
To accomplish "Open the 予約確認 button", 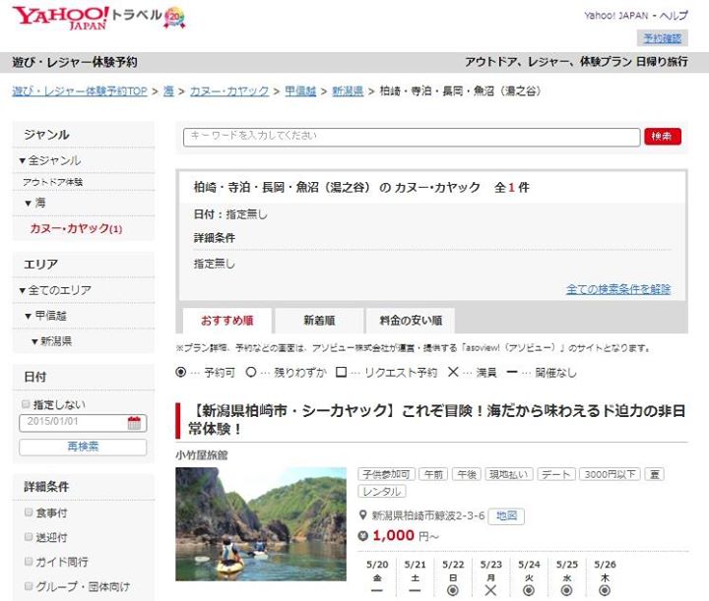I will point(663,38).
